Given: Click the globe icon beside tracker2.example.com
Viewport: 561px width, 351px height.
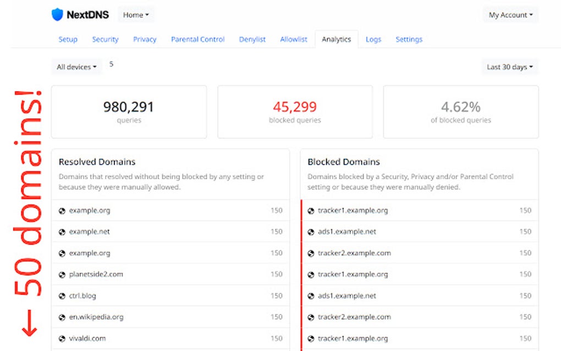Looking at the screenshot, I should coord(311,253).
